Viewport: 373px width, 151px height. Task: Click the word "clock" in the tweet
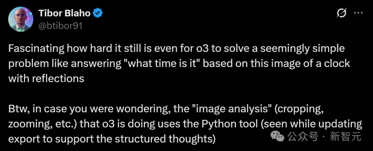(x=337, y=64)
